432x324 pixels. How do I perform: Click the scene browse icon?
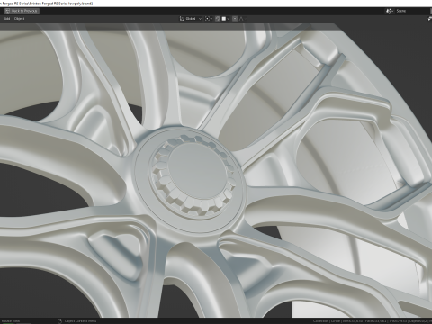pyautogui.click(x=390, y=11)
